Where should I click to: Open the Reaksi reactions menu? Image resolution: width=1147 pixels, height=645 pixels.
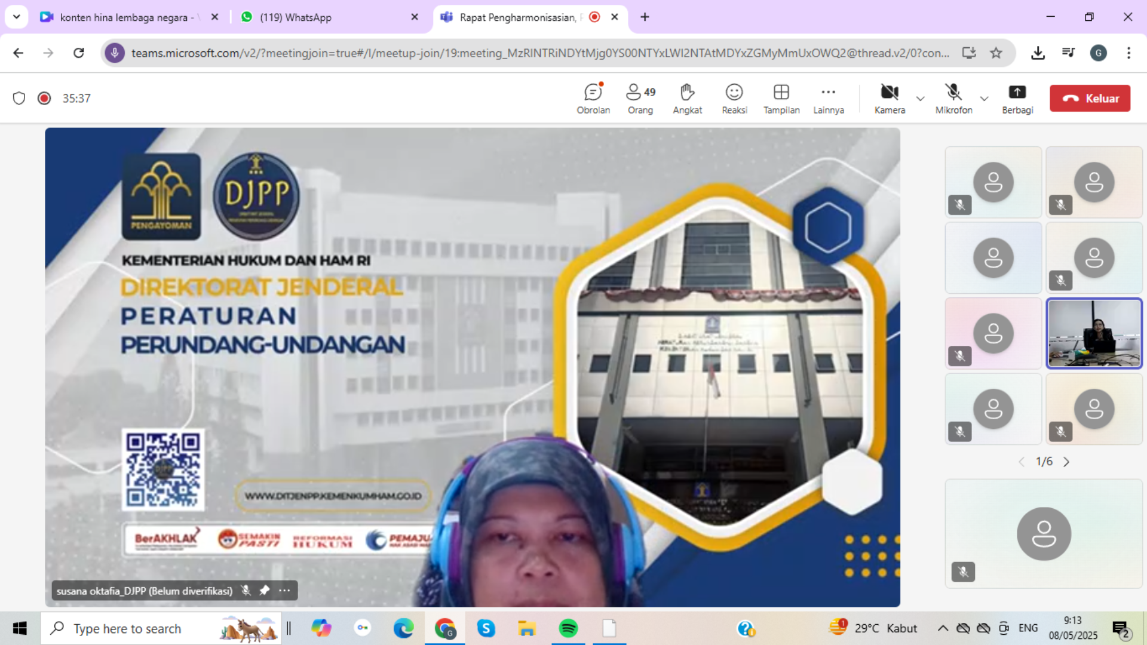[734, 99]
